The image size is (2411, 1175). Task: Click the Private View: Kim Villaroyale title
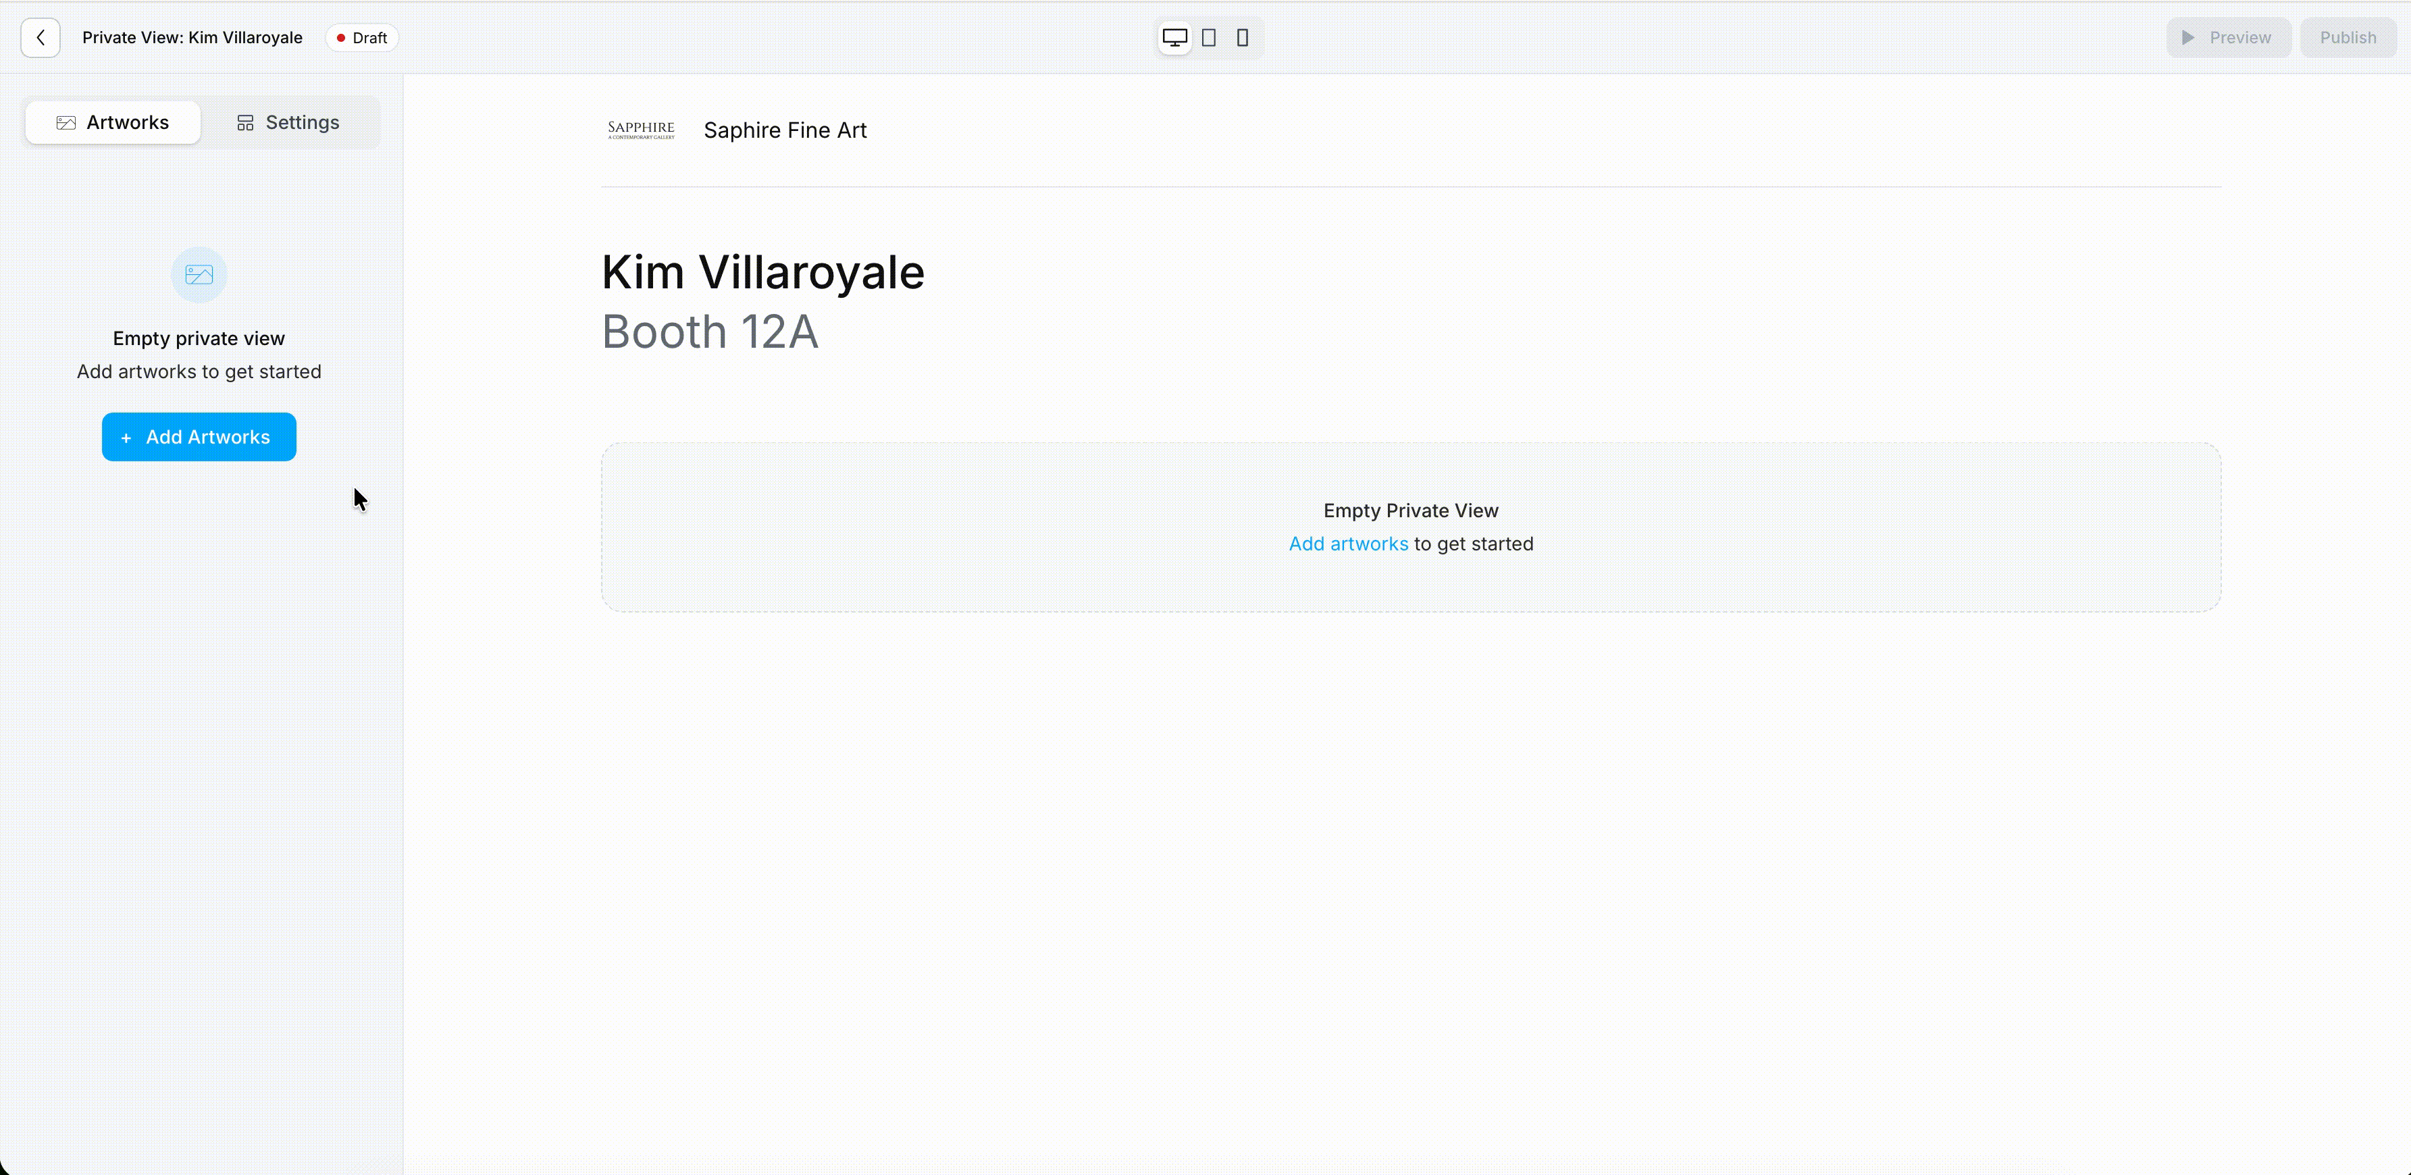pos(192,37)
